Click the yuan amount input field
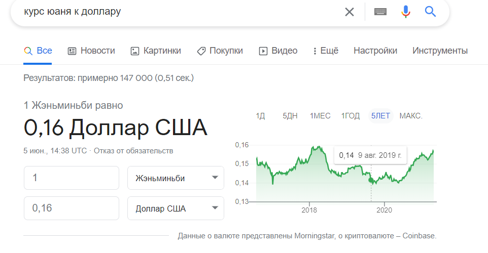 pyautogui.click(x=72, y=178)
